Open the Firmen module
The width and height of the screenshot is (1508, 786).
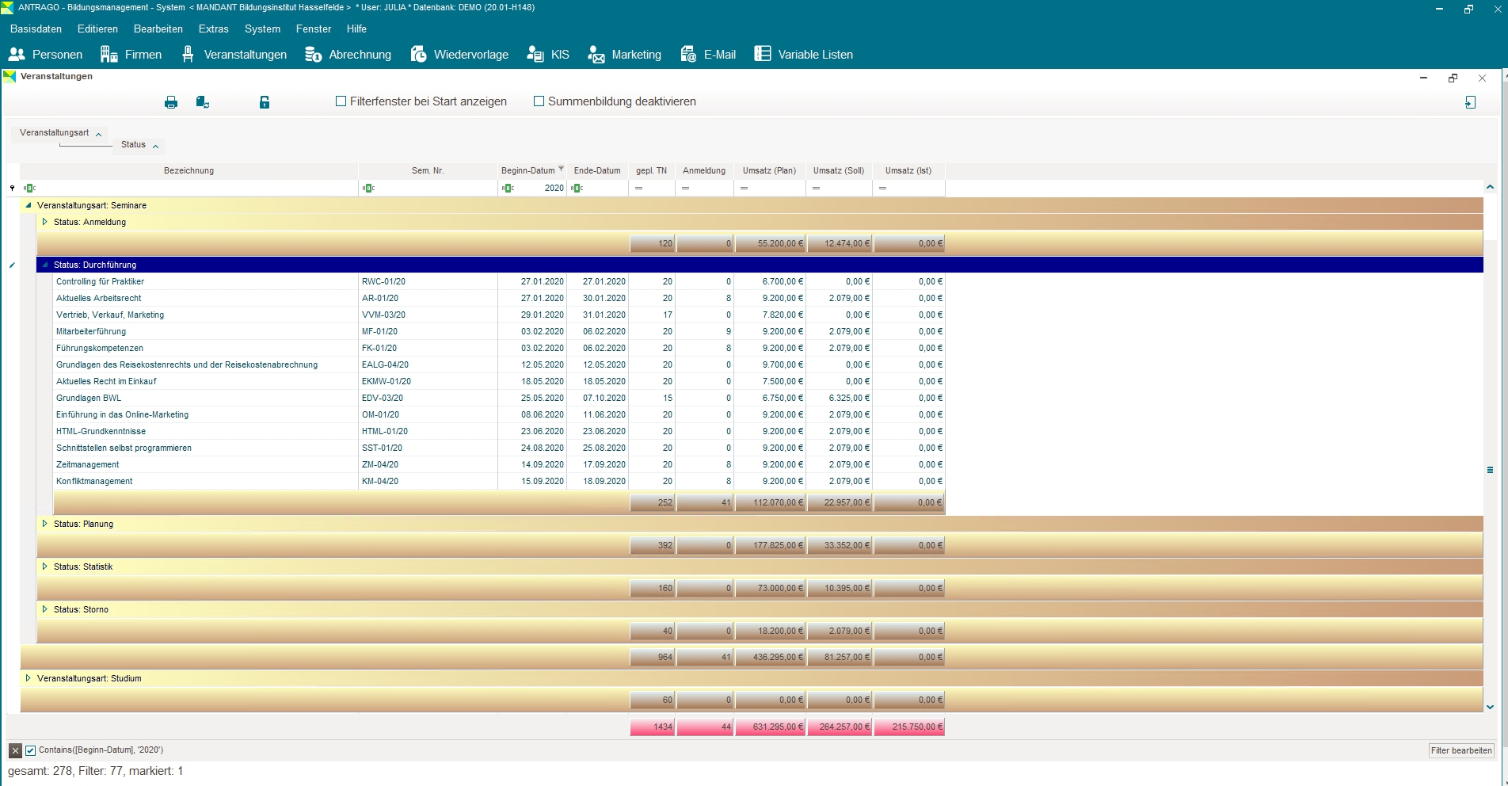click(x=131, y=55)
